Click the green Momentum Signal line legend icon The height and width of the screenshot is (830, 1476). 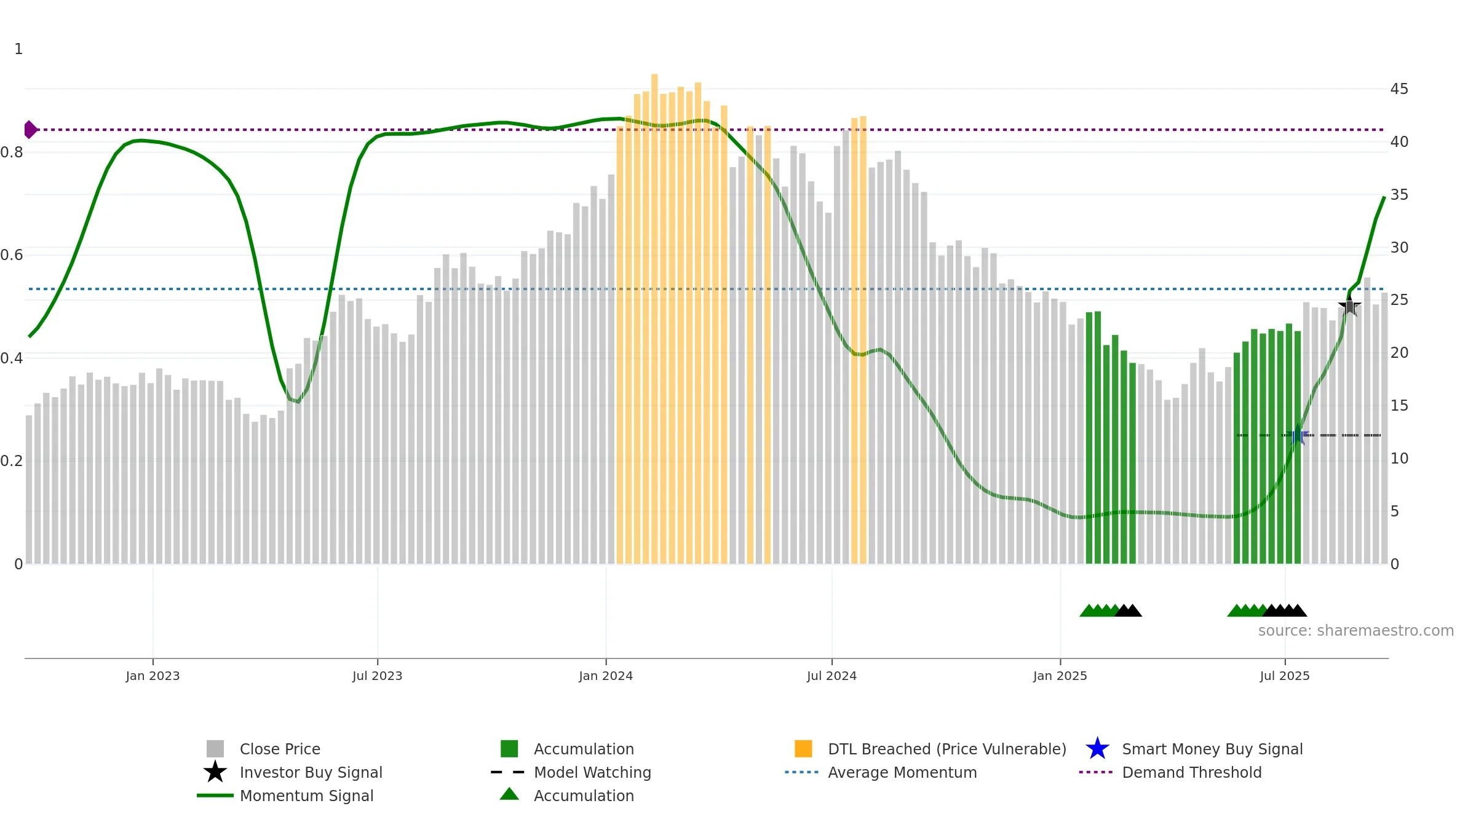pyautogui.click(x=215, y=796)
